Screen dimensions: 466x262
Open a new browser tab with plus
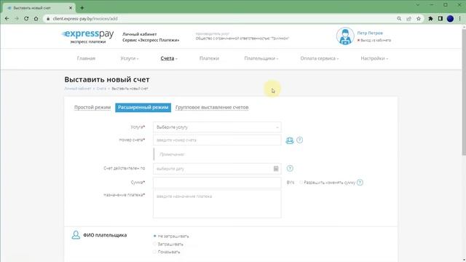click(x=82, y=8)
